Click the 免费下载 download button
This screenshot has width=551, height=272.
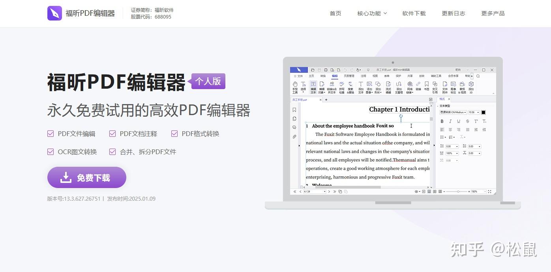click(87, 177)
